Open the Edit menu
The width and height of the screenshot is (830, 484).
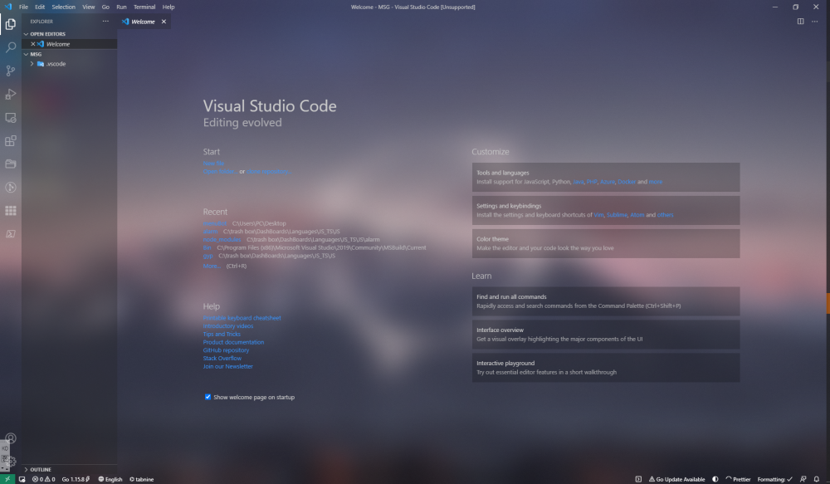pyautogui.click(x=40, y=7)
